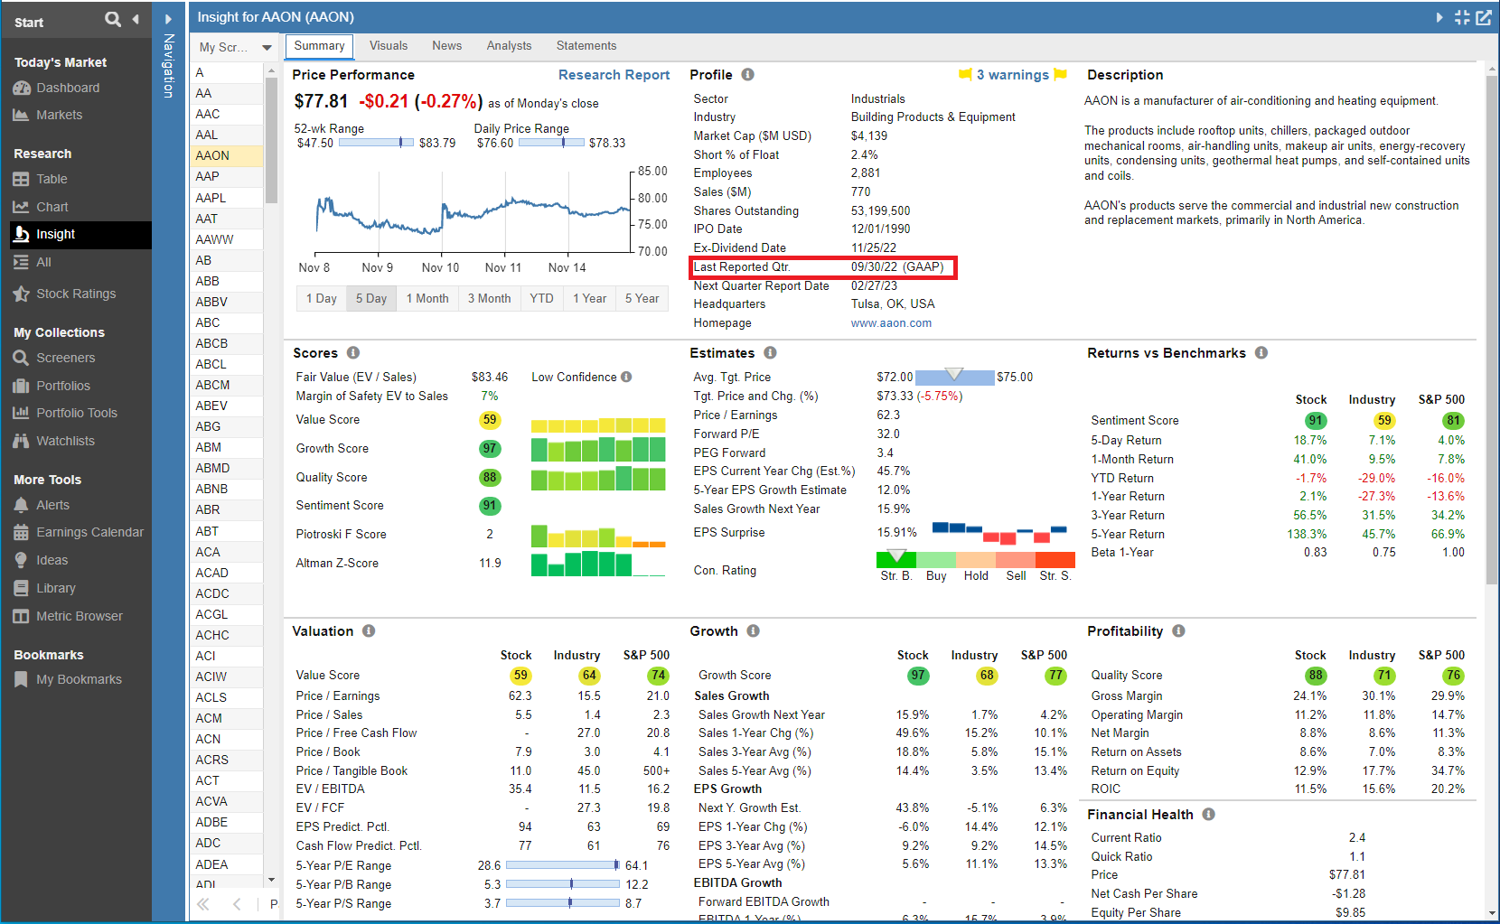Open Stock Ratings star item
The height and width of the screenshot is (924, 1500).
pyautogui.click(x=76, y=294)
